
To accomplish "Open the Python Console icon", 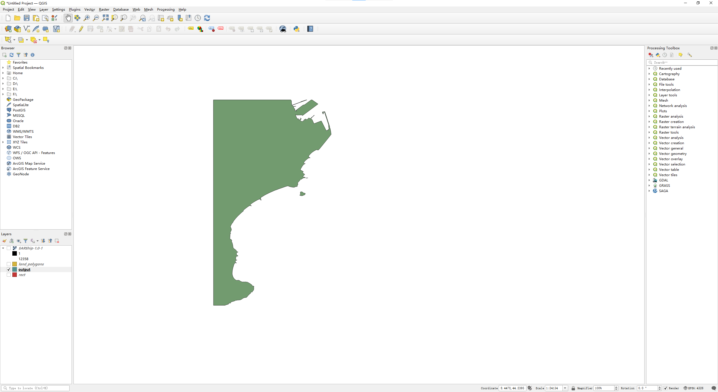I will coord(296,29).
